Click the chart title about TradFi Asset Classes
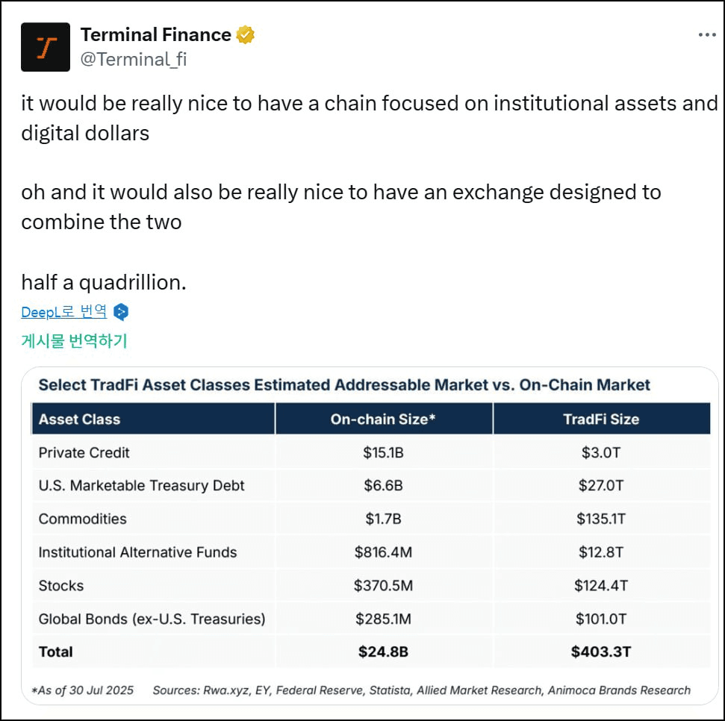This screenshot has width=725, height=721. tap(344, 384)
